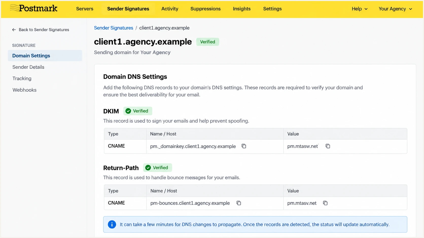Image resolution: width=424 pixels, height=238 pixels.
Task: Copy the DKIM value pm.mtasw.net
Action: pos(328,146)
